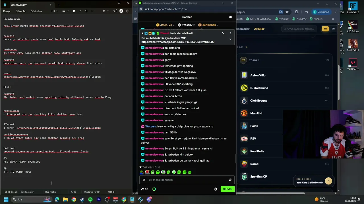Open the Notepad announcements megaphone icon
Viewport: 364px width, 204px height.
115,11
